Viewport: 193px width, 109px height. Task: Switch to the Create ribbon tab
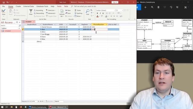[x=18, y=6]
